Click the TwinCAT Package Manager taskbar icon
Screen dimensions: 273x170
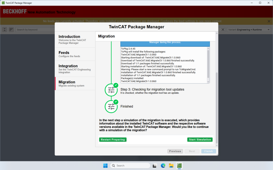point(179,166)
